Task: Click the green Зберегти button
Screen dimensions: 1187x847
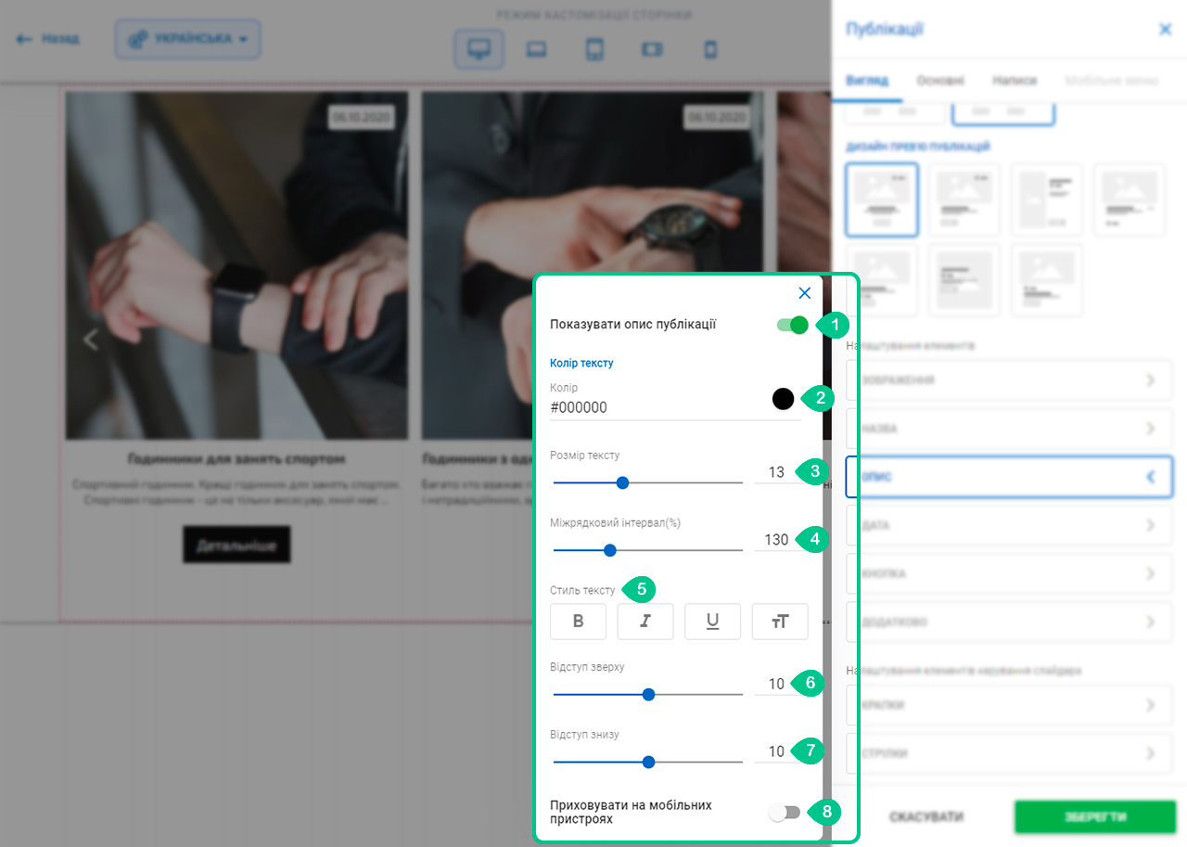Action: click(1094, 817)
